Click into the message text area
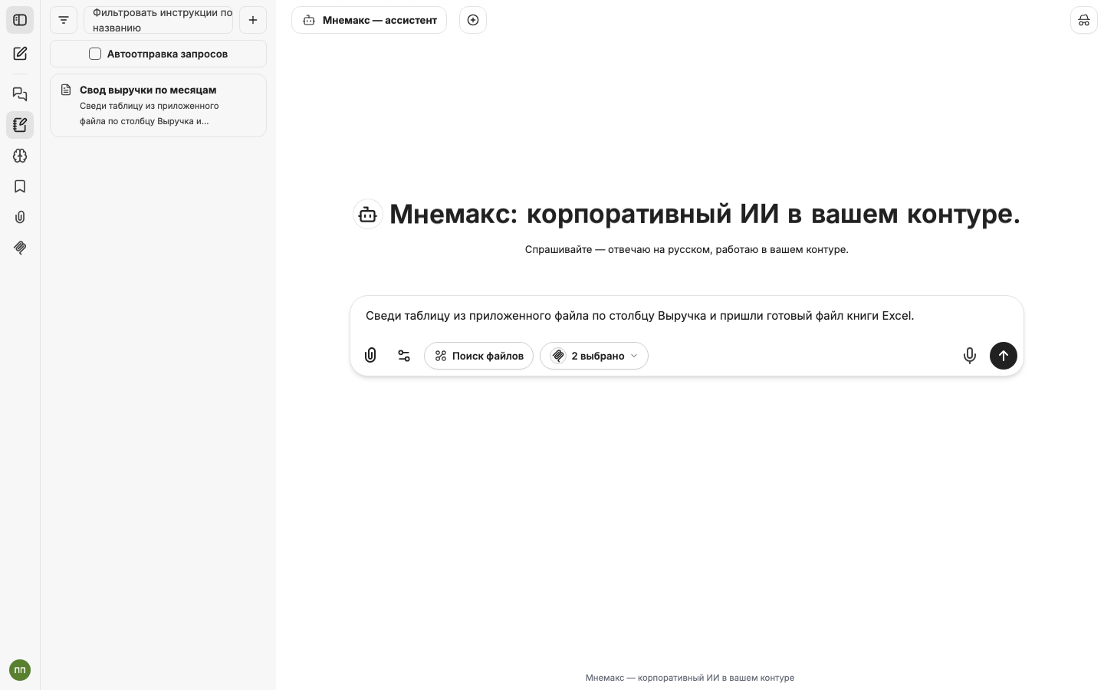Viewport: 1104px width, 690px height. point(687,316)
